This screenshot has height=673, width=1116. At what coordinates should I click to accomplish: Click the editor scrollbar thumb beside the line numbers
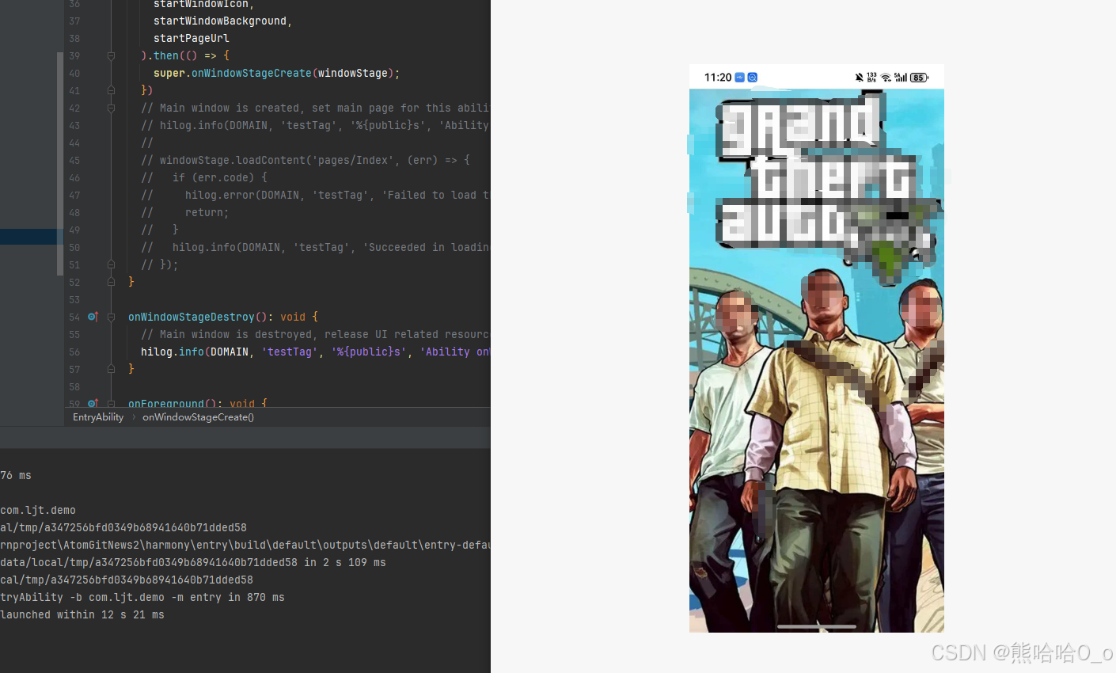[60, 163]
